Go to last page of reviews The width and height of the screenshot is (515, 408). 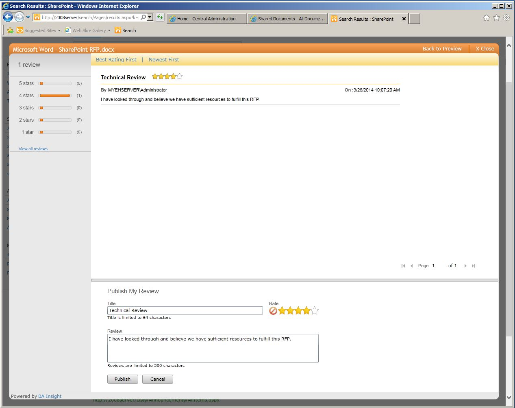(x=474, y=266)
